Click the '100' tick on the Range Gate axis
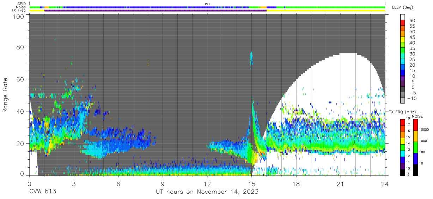Screen dimensions: 433x199 point(18,17)
